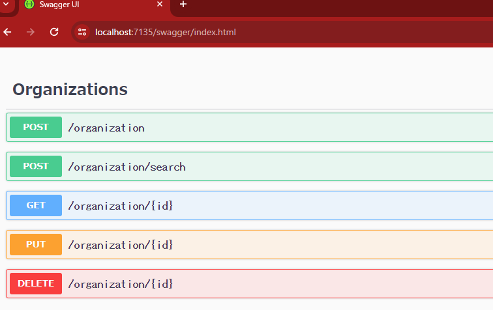Collapse the Organizations section heading

point(70,89)
